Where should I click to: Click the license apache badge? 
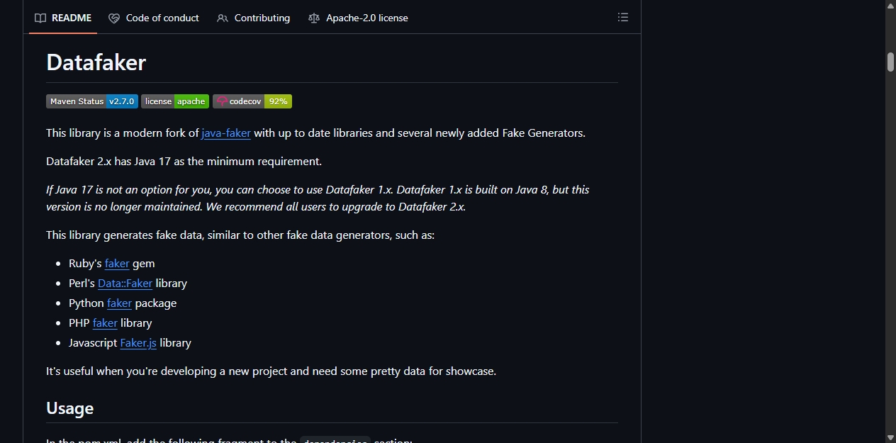tap(175, 101)
